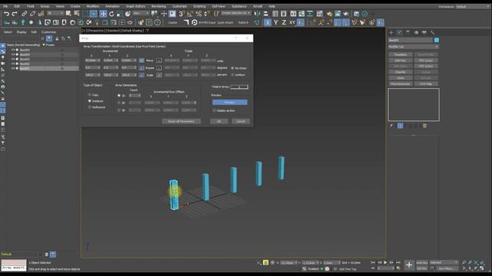Click the Redo arrow icon
This screenshot has height=276, width=492.
coord(15,14)
